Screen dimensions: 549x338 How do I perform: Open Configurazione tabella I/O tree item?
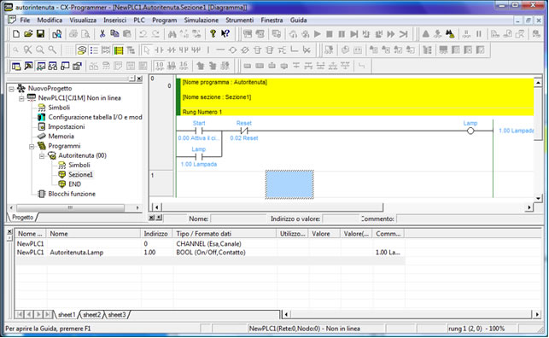point(95,117)
